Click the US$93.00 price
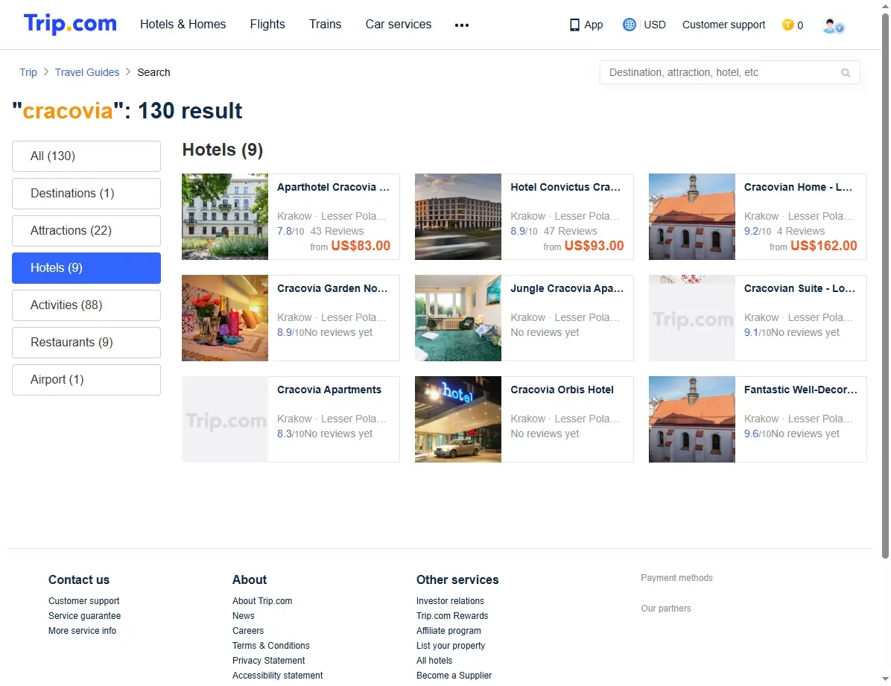The image size is (891, 686). click(x=594, y=246)
